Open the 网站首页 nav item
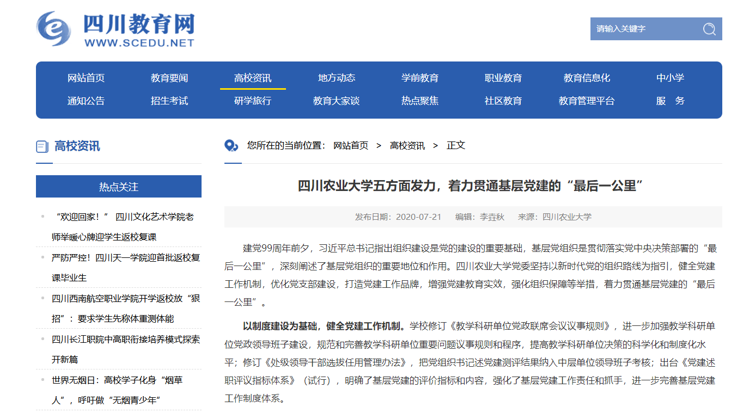The image size is (731, 413). 86,78
